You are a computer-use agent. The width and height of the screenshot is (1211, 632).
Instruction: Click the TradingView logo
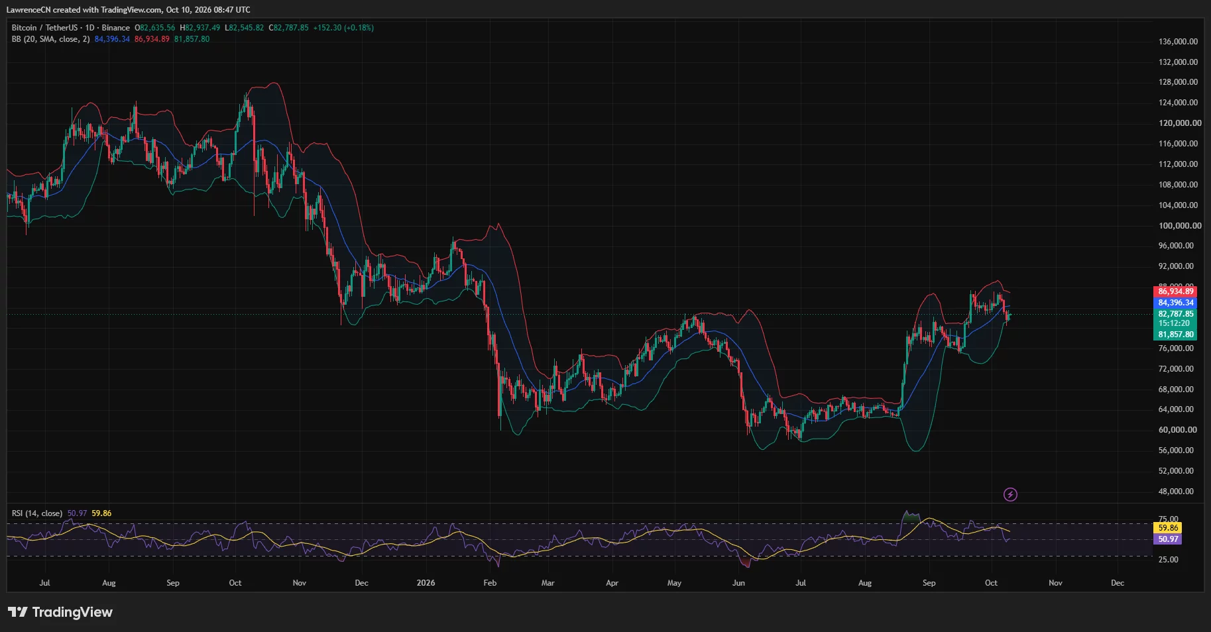[x=60, y=612]
